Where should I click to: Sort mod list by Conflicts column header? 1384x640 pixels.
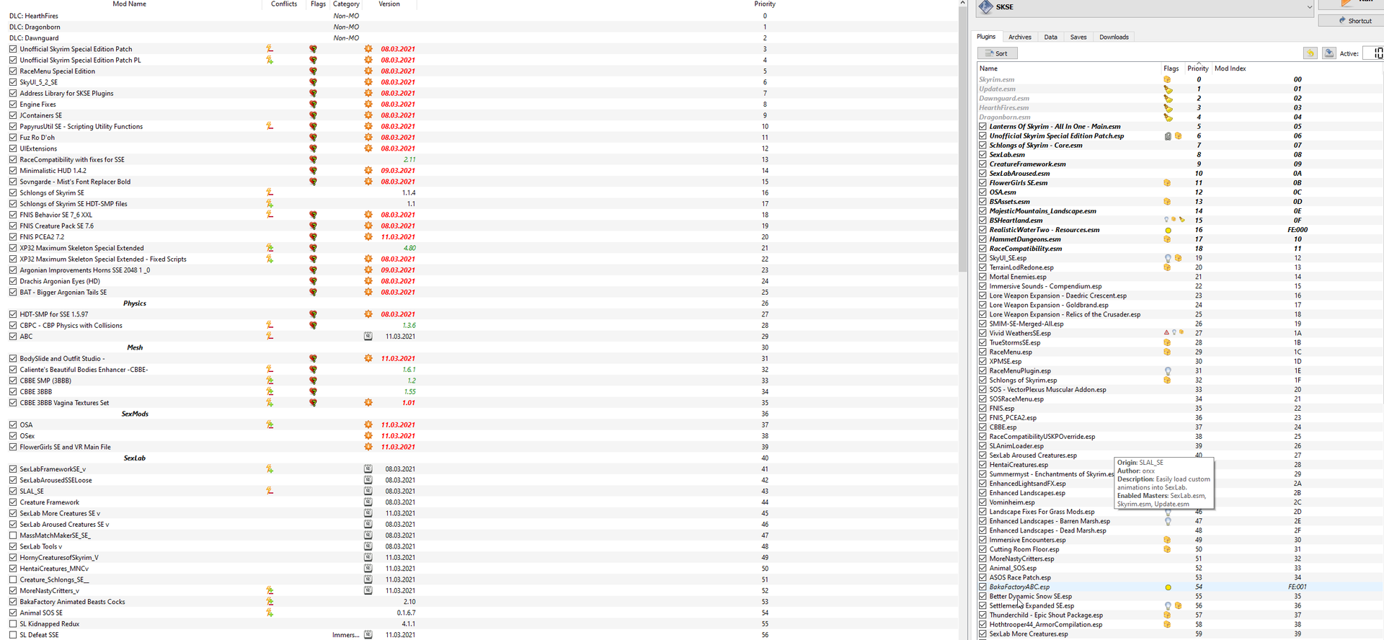click(284, 4)
